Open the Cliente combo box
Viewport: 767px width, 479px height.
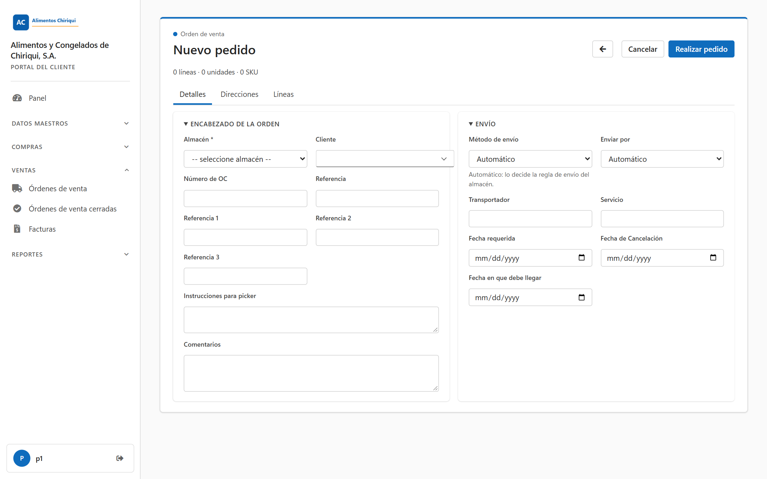tap(385, 159)
